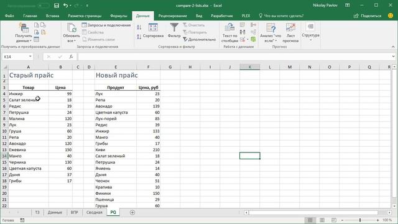Switch to Page Layout view
This screenshot has height=224, width=398.
click(x=322, y=220)
